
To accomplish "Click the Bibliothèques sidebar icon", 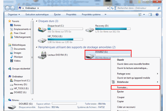I will (x=10, y=45).
